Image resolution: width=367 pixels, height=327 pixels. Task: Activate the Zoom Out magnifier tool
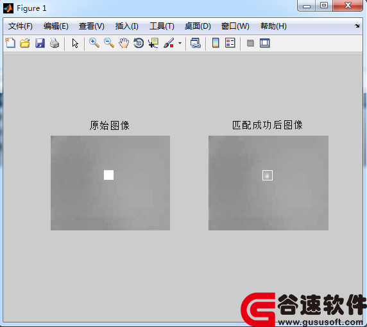(x=109, y=43)
